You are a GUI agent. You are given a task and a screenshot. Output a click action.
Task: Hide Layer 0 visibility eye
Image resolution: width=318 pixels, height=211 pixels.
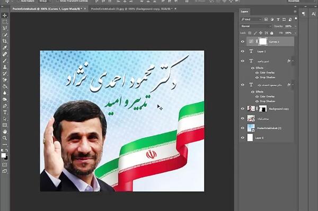(243, 138)
